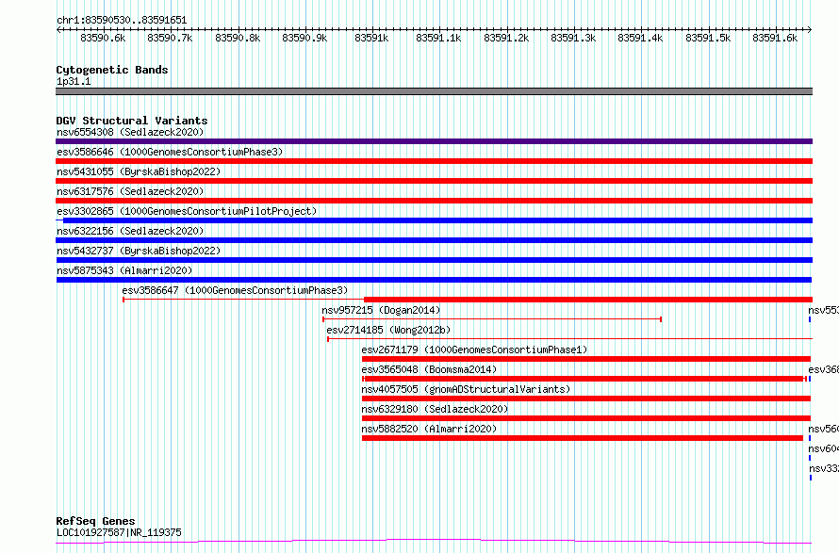This screenshot has width=839, height=553.
Task: Open the esv3302865 (1000GenomesConsortiumPilotProject) label
Action: [x=187, y=211]
